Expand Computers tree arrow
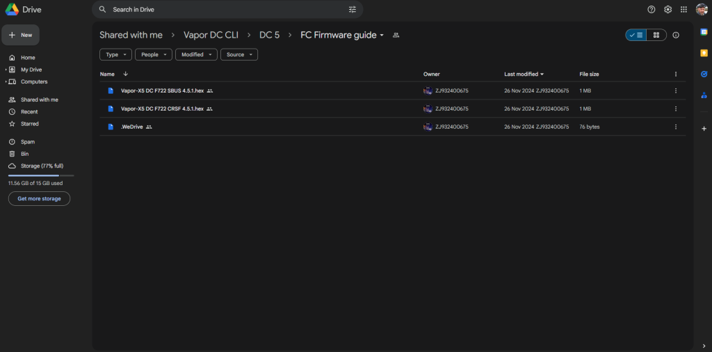712x352 pixels. tap(6, 82)
